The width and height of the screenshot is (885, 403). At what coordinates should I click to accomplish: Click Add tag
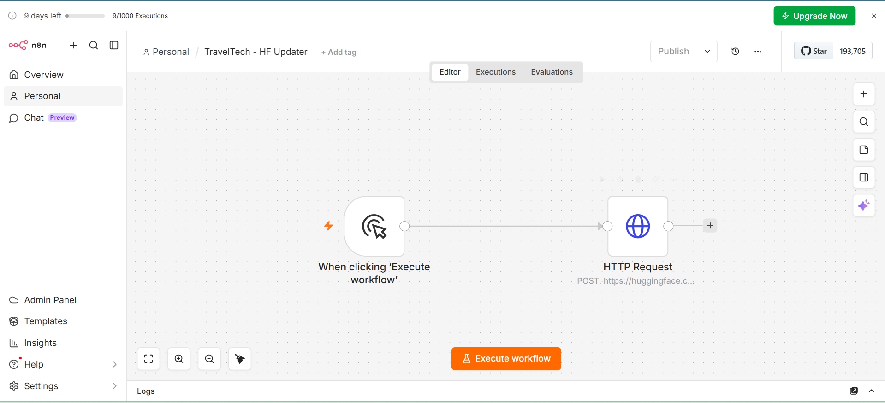(x=339, y=53)
